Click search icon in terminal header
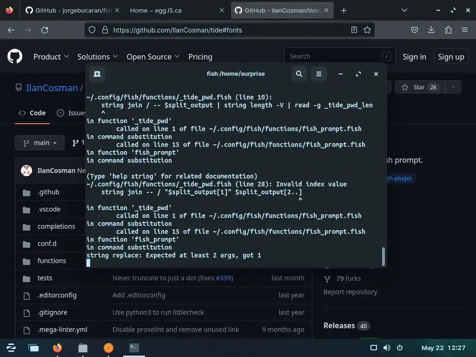 [x=299, y=74]
